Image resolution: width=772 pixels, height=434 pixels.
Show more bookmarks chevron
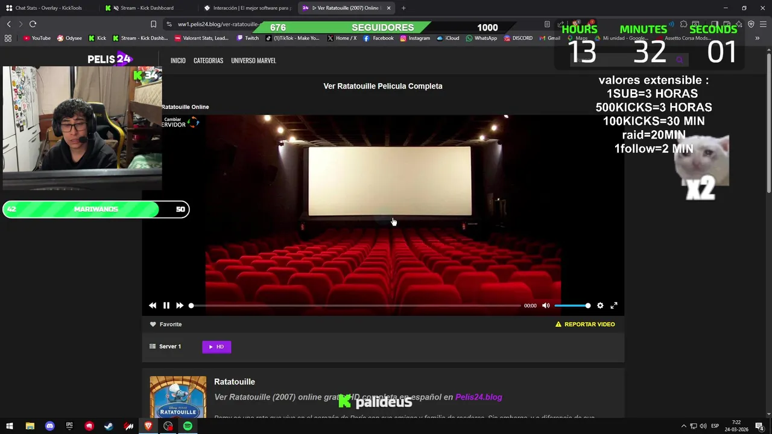[757, 38]
